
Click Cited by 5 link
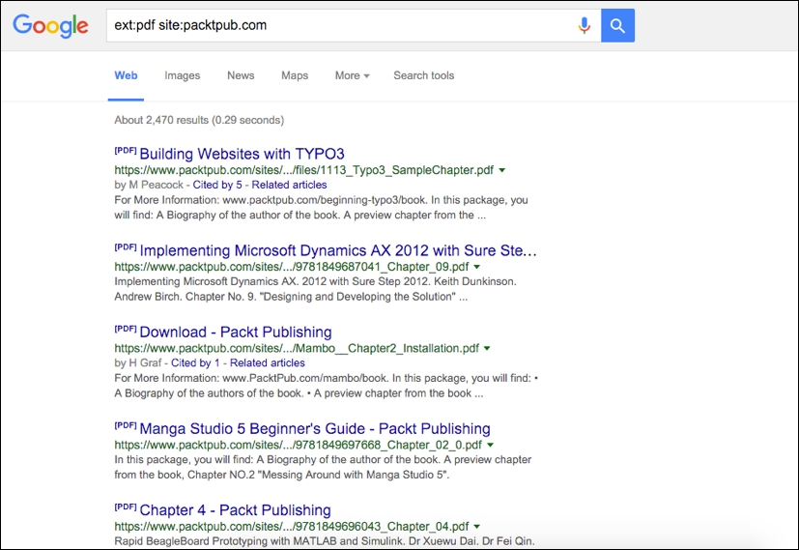tap(218, 185)
